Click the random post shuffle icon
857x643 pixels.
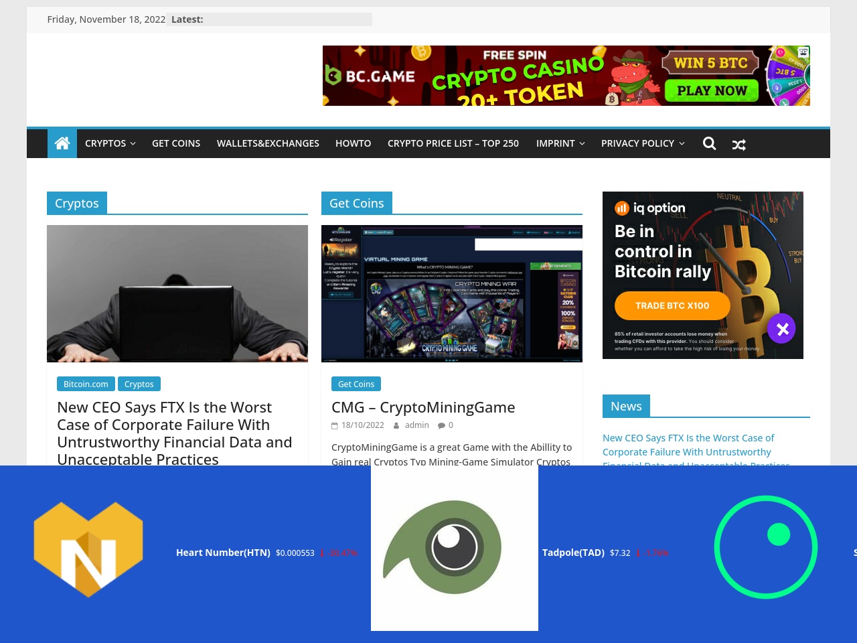coord(739,144)
